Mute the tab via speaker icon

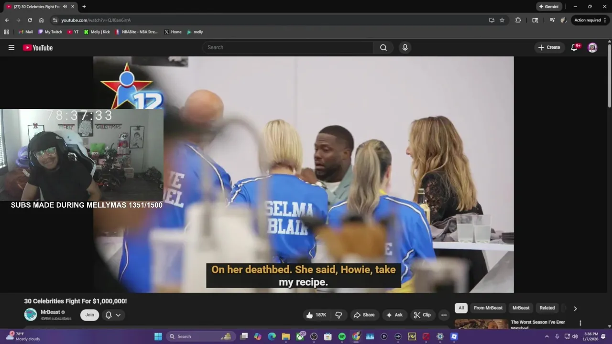[x=65, y=7]
